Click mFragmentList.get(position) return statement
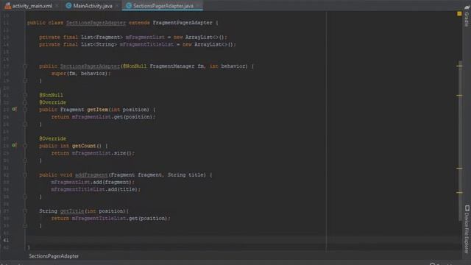The width and height of the screenshot is (471, 265). 103,116
